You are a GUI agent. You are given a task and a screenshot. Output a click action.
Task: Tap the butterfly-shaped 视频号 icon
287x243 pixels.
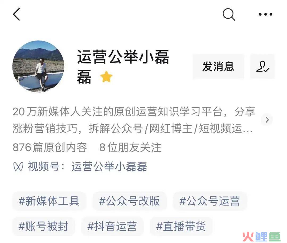coord(18,167)
